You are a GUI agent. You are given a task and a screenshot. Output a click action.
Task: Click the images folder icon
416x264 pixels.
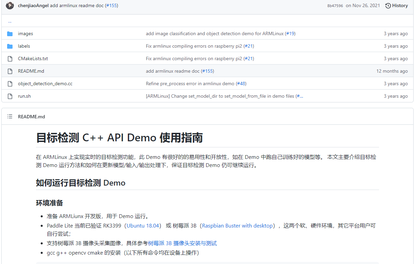pos(11,33)
